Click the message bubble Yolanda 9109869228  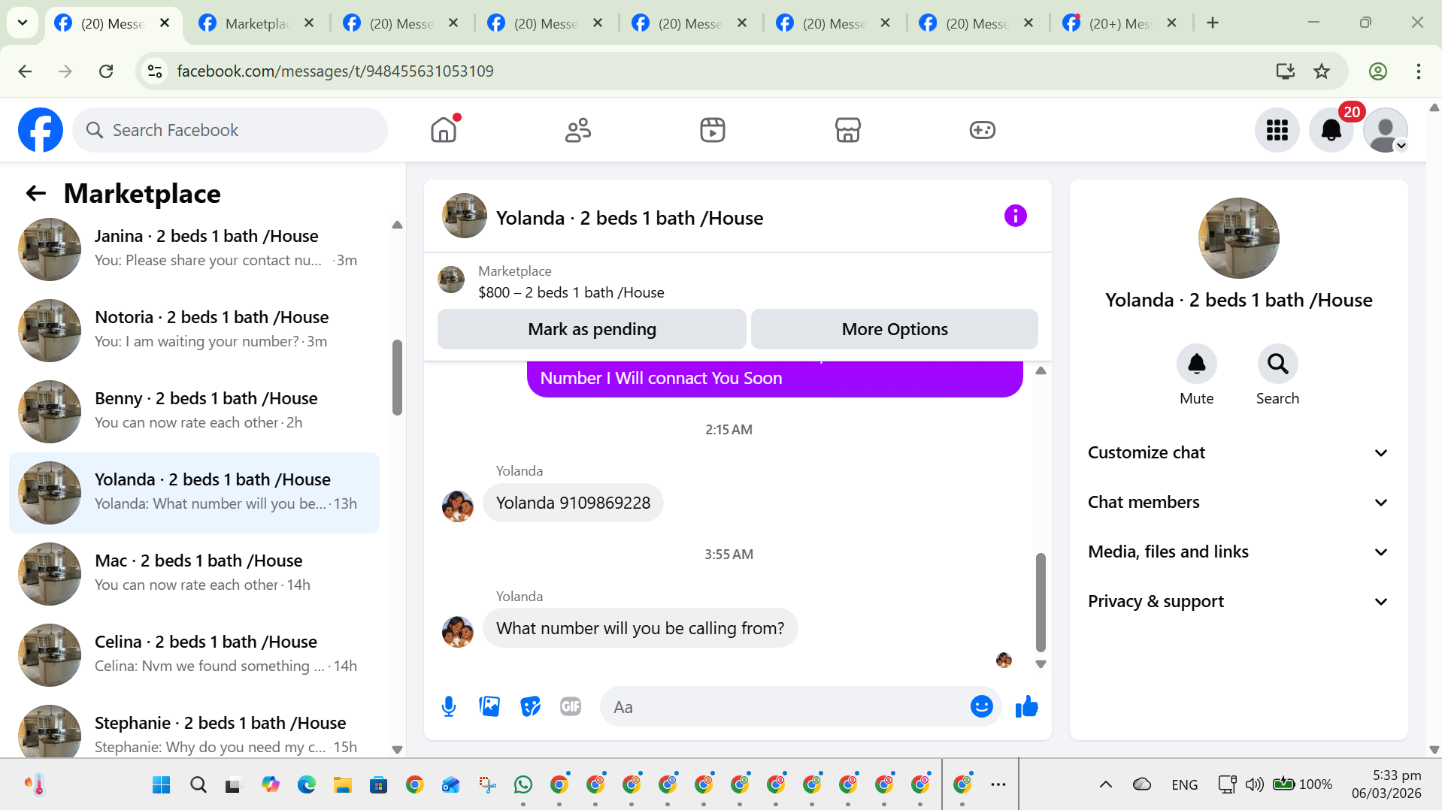coord(573,503)
